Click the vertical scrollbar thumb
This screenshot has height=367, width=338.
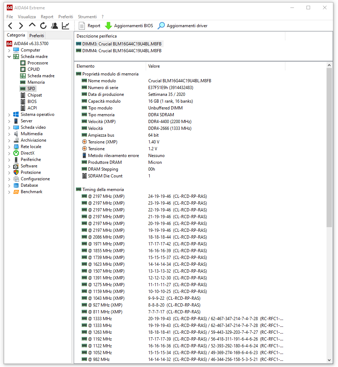329,147
